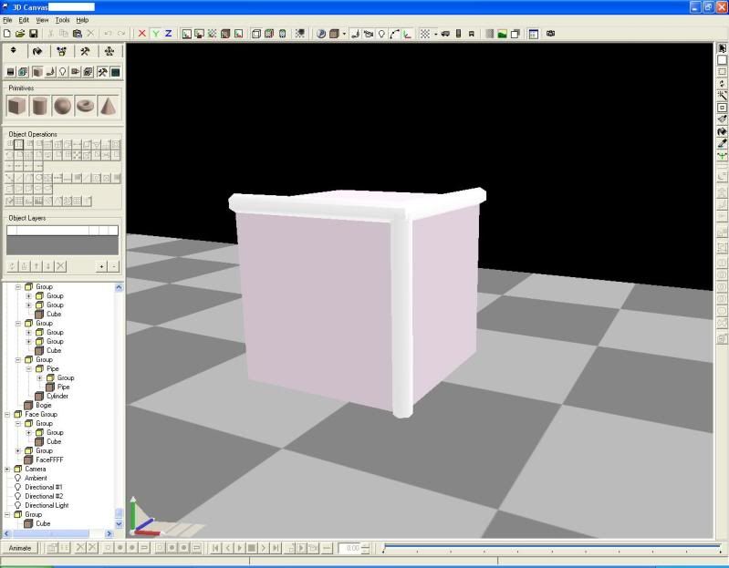Expand the Camera node in the tree
This screenshot has width=729, height=568.
7,469
